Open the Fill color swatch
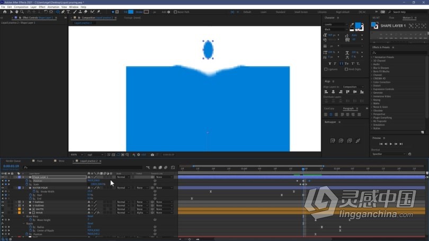The height and width of the screenshot is (241, 429). pos(131,12)
